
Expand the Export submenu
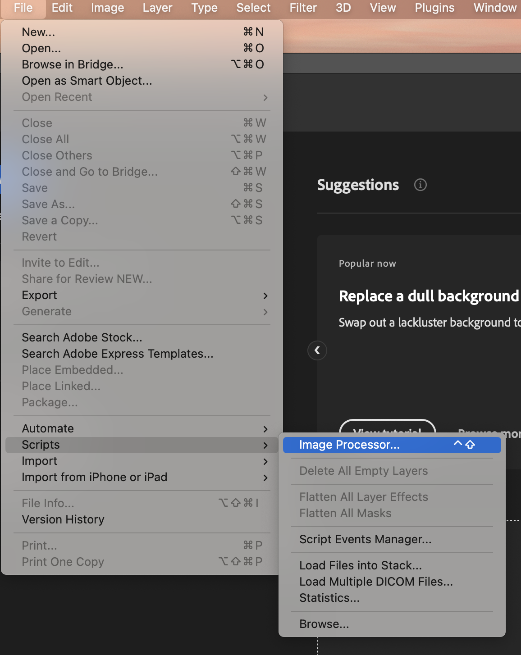(x=39, y=295)
